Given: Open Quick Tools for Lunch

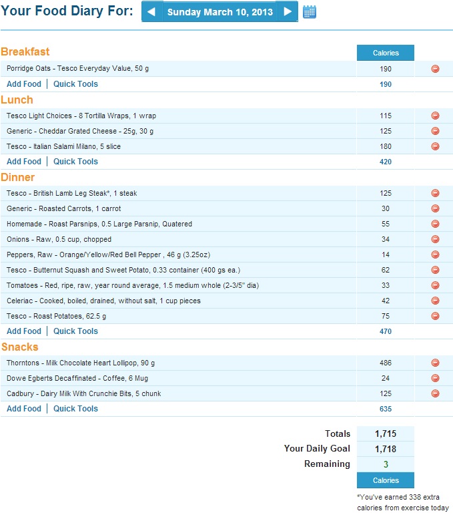Looking at the screenshot, I should point(75,162).
